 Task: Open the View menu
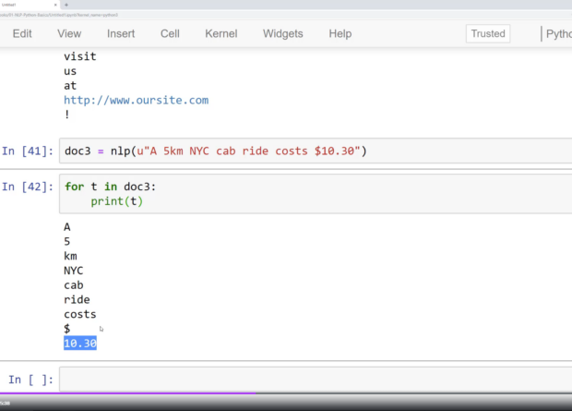(x=69, y=33)
